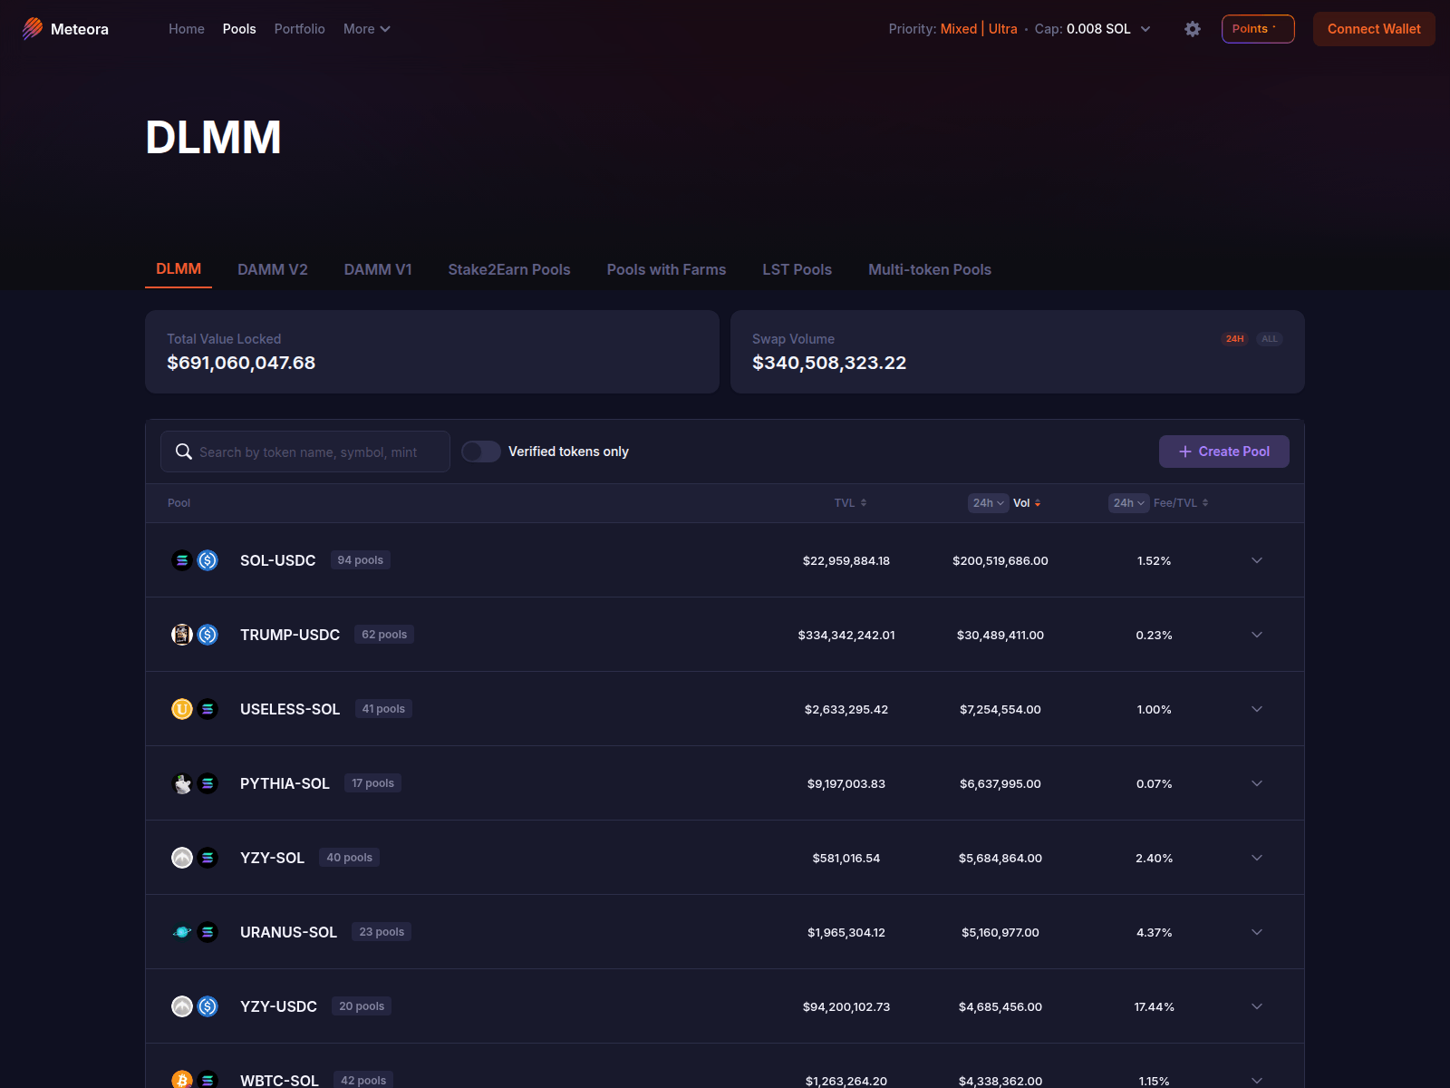The height and width of the screenshot is (1088, 1450).
Task: Click the YZY-USDC TVL value $94,200,102.73
Action: tap(846, 1006)
